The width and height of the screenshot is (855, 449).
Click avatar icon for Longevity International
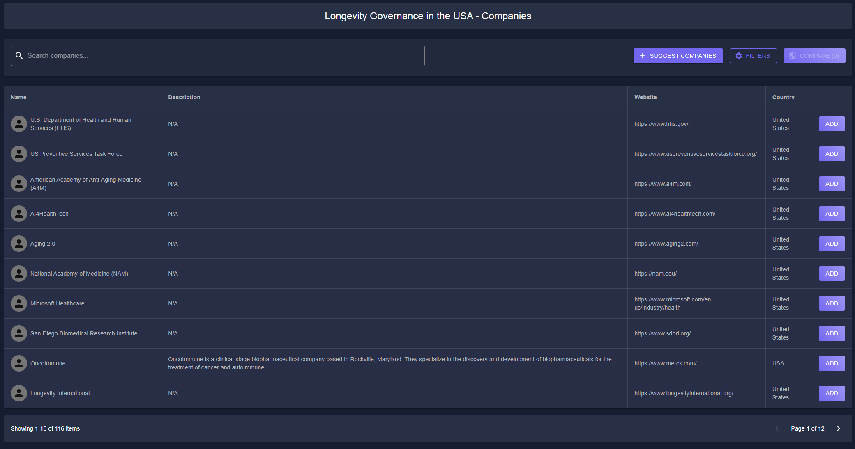19,393
